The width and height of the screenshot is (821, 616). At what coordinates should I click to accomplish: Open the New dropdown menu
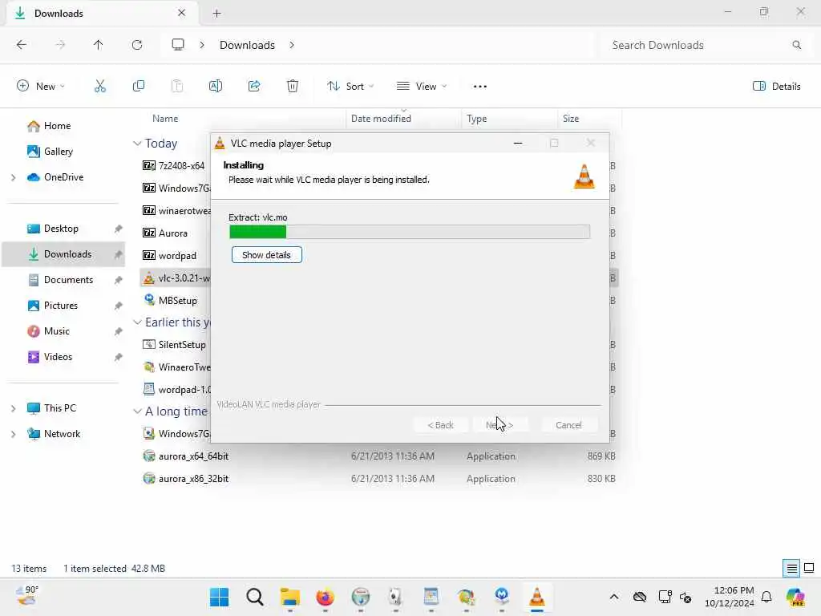pyautogui.click(x=41, y=86)
